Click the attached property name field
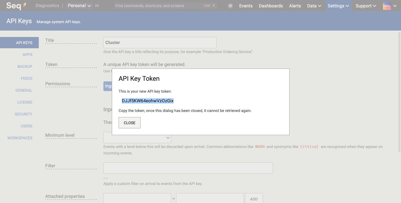This screenshot has height=203, width=401. (x=137, y=198)
